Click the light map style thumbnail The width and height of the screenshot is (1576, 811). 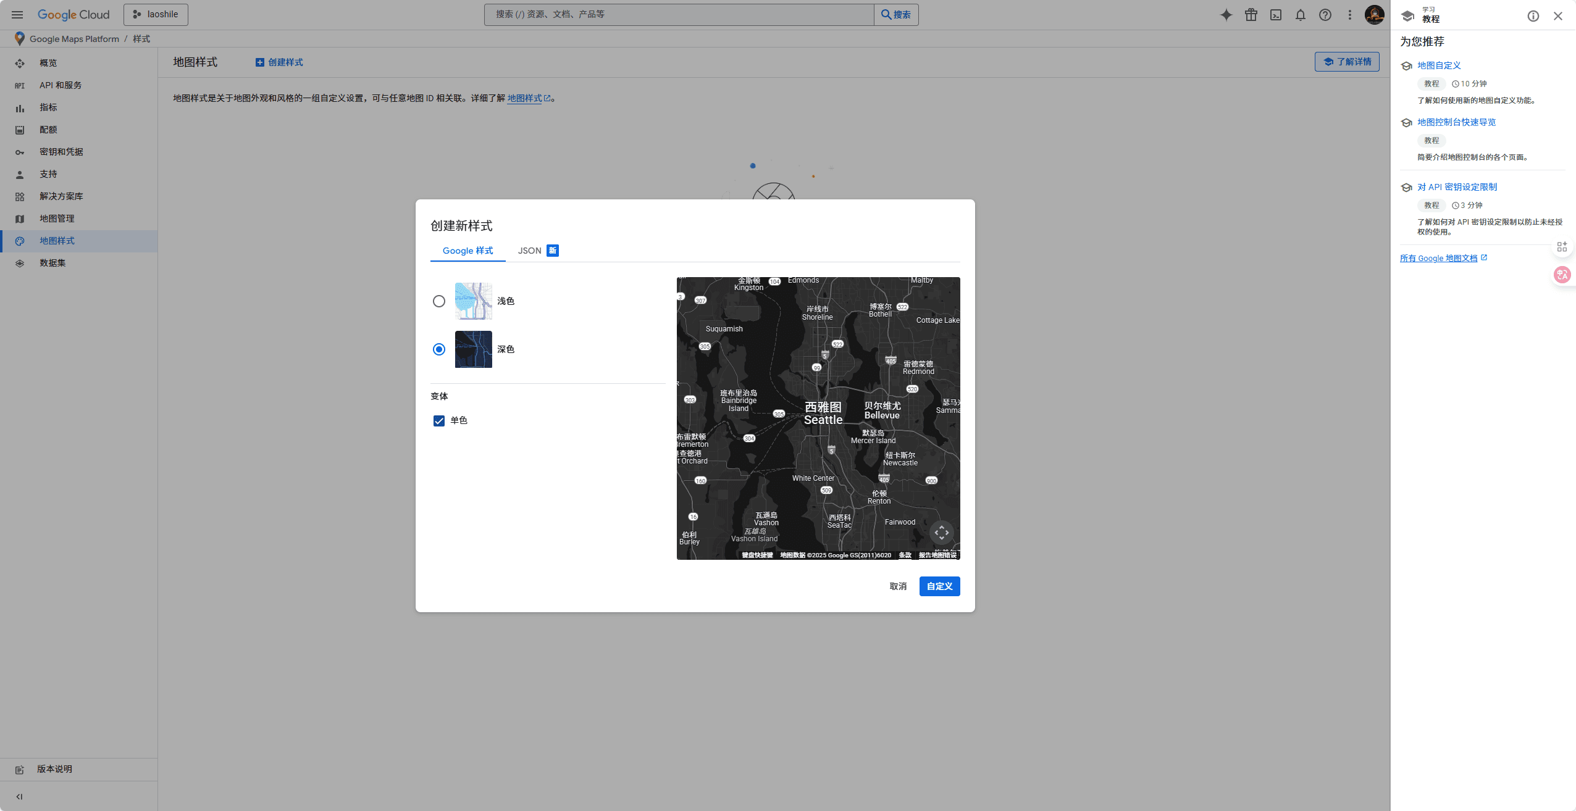tap(474, 301)
